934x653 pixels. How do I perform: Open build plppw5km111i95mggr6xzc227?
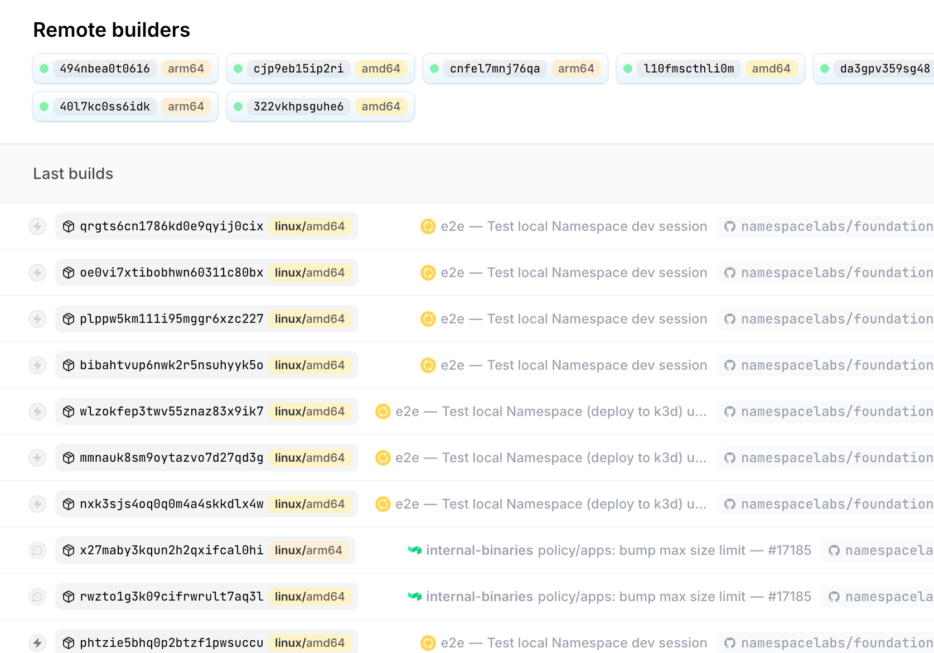tap(206, 319)
